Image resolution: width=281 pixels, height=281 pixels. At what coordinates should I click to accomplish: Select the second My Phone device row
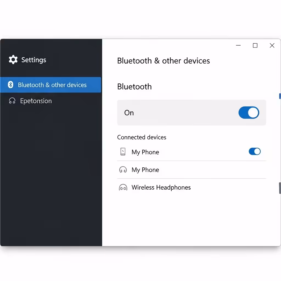click(192, 170)
